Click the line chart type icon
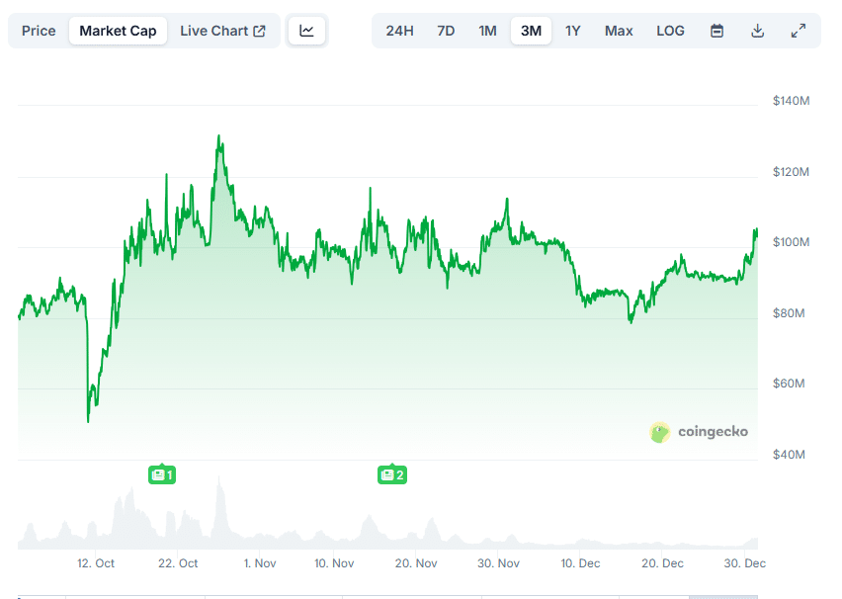The image size is (842, 599). point(306,31)
